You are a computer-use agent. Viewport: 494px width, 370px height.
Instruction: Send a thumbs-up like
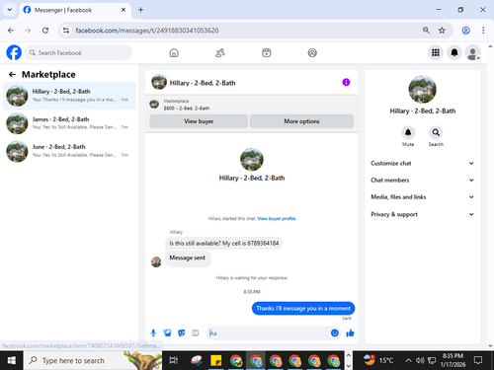(x=350, y=333)
